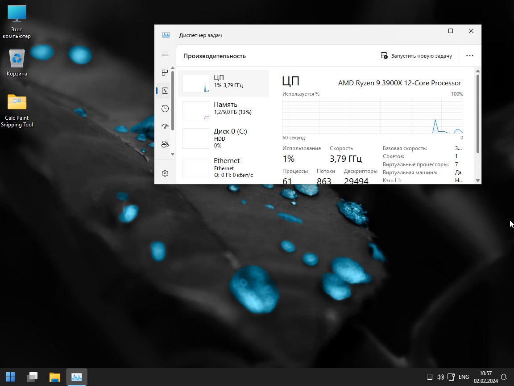Open the Task Manager hamburger navigation menu
This screenshot has height=386, width=514.
pyautogui.click(x=165, y=55)
